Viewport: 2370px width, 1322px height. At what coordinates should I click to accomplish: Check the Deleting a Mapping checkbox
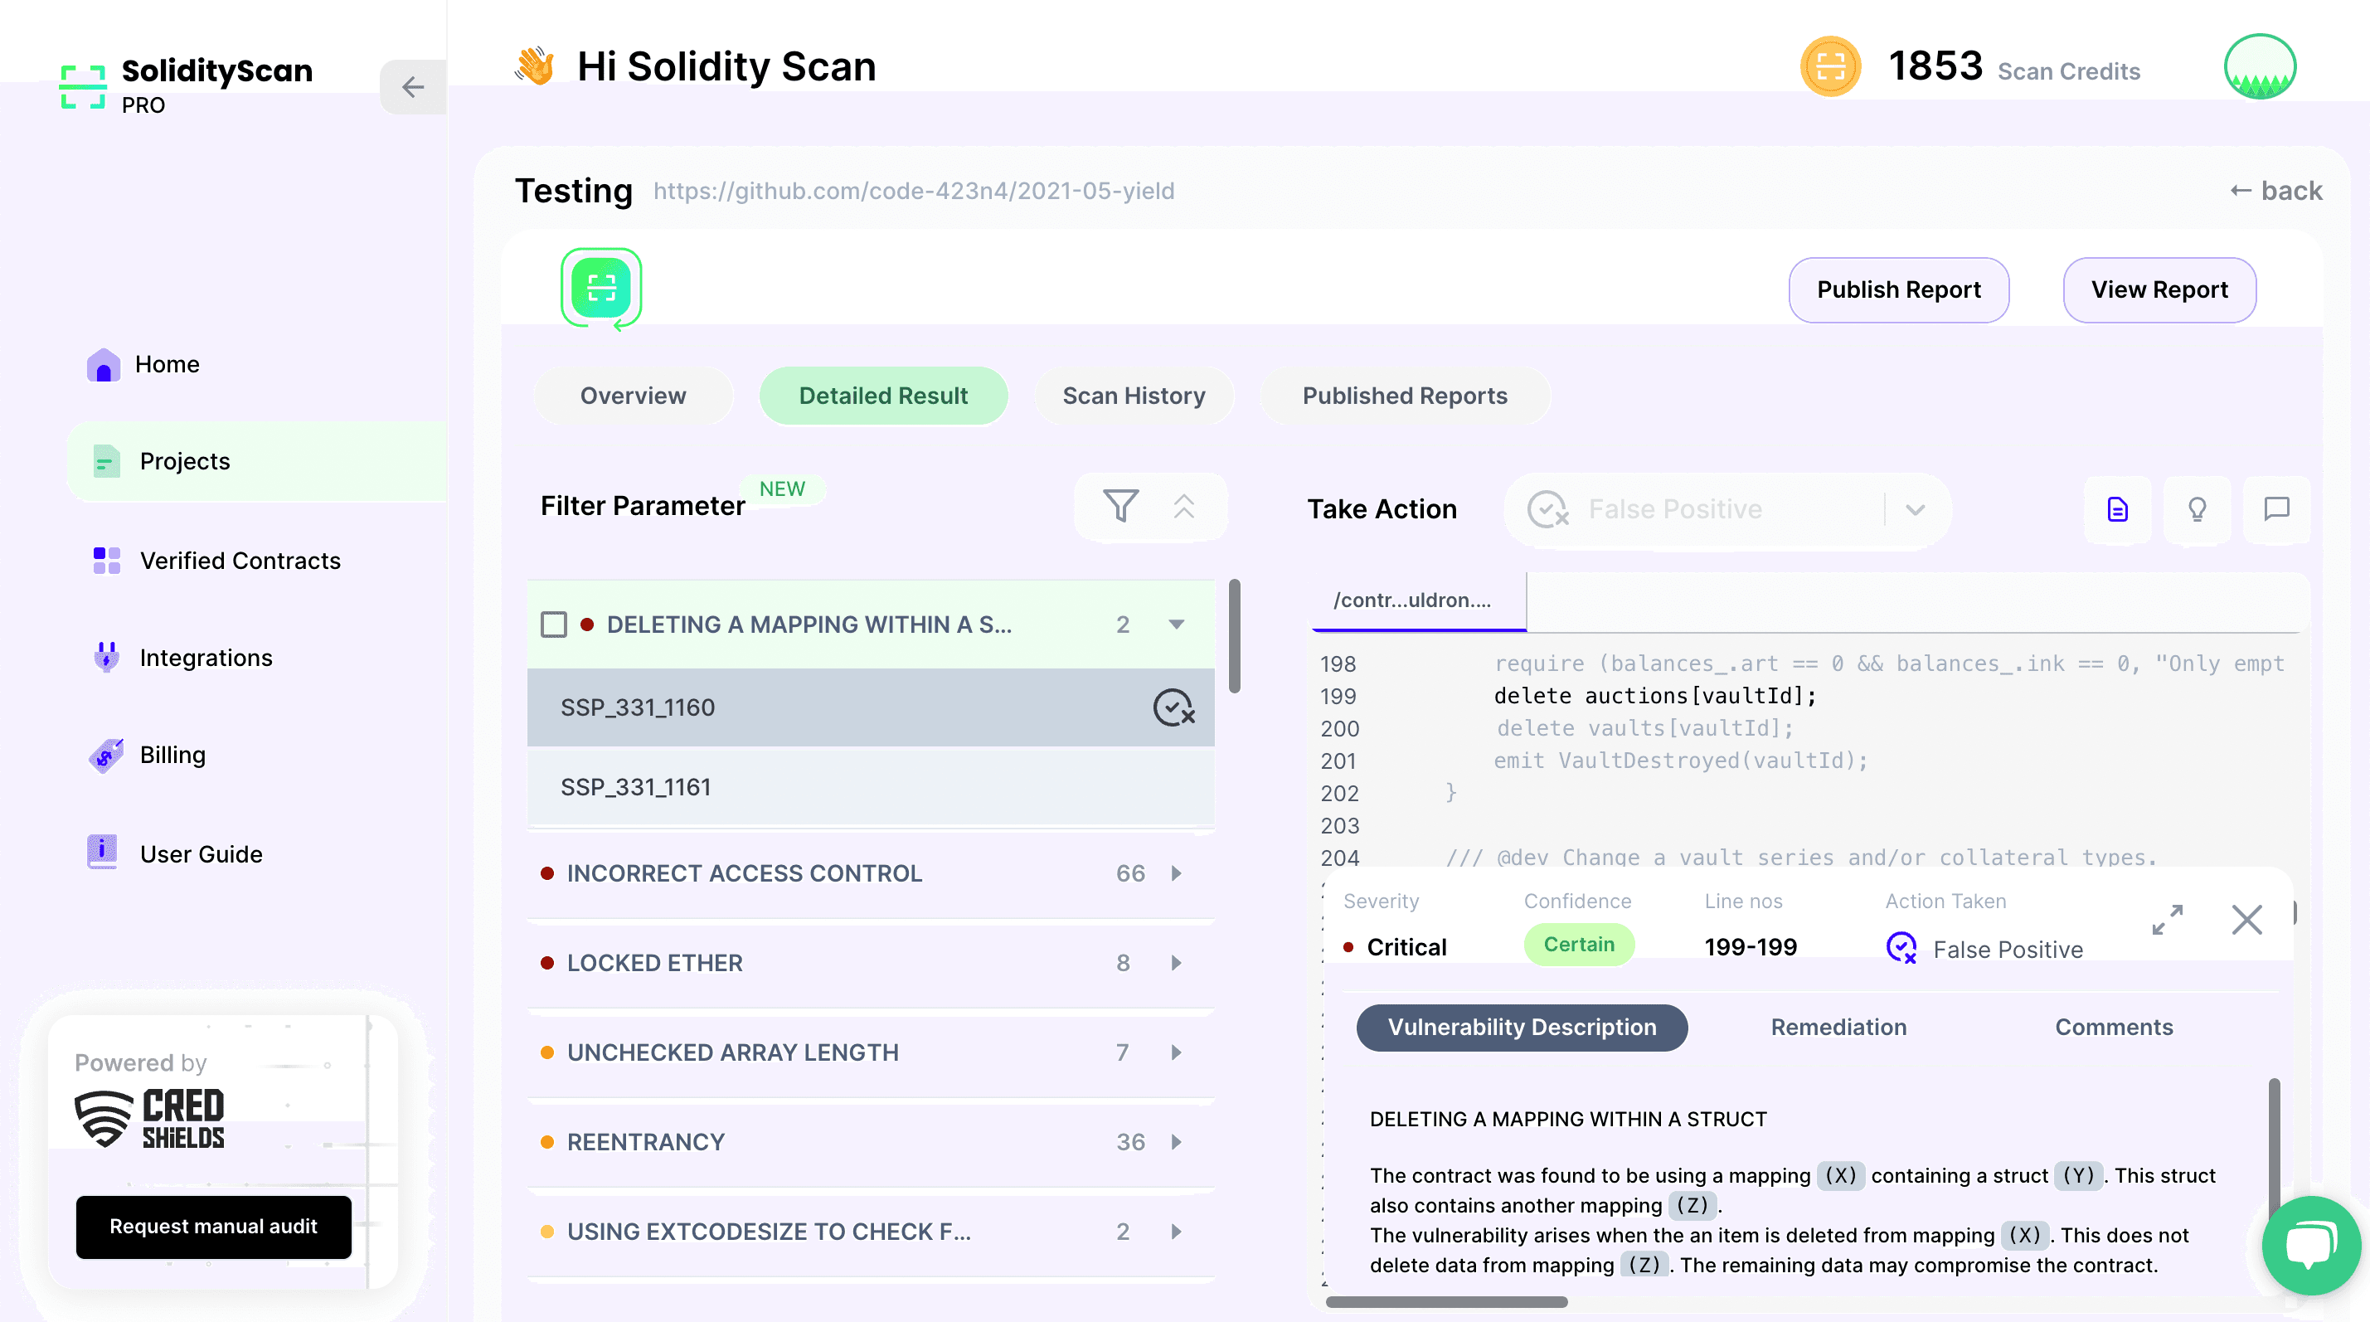click(554, 625)
